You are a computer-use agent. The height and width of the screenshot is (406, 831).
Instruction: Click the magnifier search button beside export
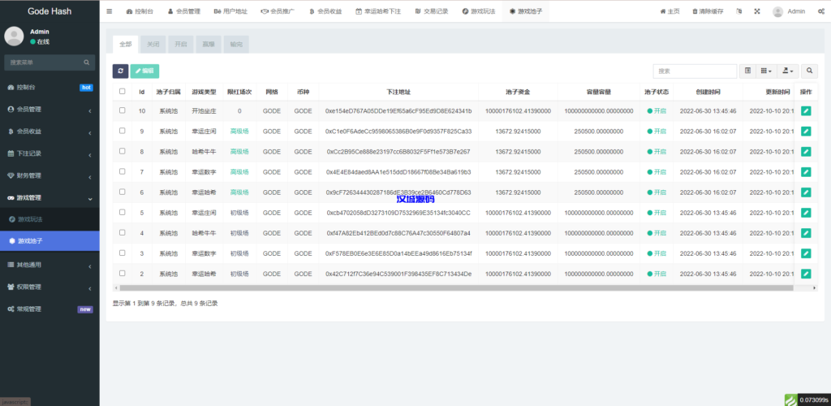[x=810, y=71]
